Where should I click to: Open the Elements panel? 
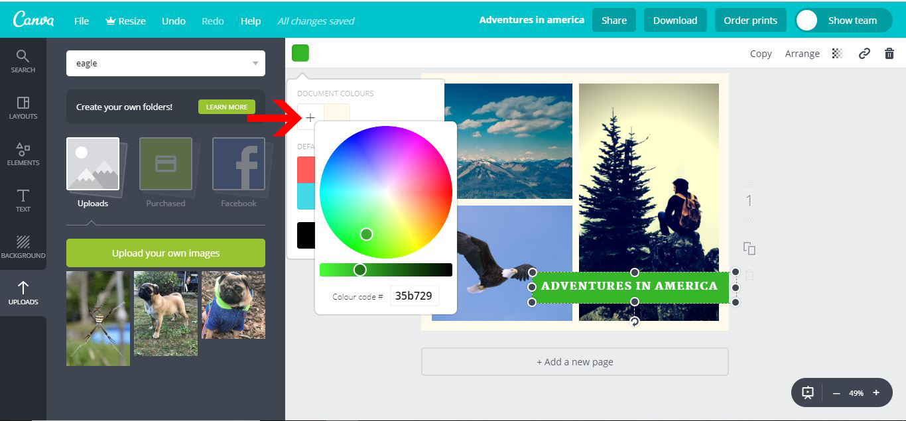click(23, 154)
